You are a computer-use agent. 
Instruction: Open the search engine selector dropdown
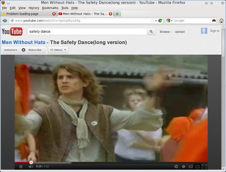point(169,20)
